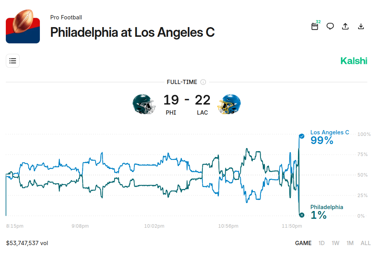Click the full-time info circle icon
The image size is (379, 254).
coord(203,82)
